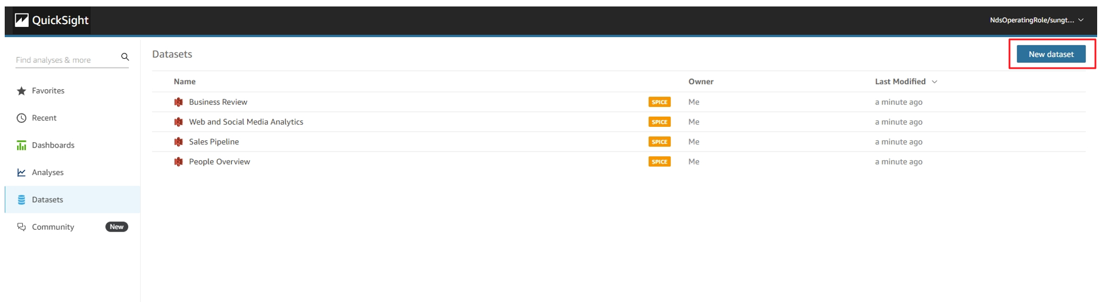Click 'a minute ago' on Business Review row
1106x302 pixels.
[898, 102]
